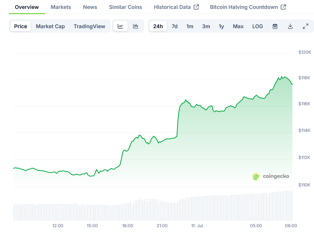This screenshot has width=314, height=235.
Task: Go to Similar Coins tab
Action: coord(125,7)
